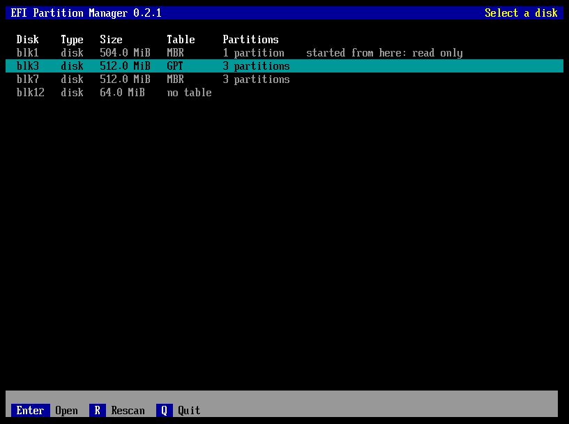
Task: Click the 'no table' entry
Action: 189,93
